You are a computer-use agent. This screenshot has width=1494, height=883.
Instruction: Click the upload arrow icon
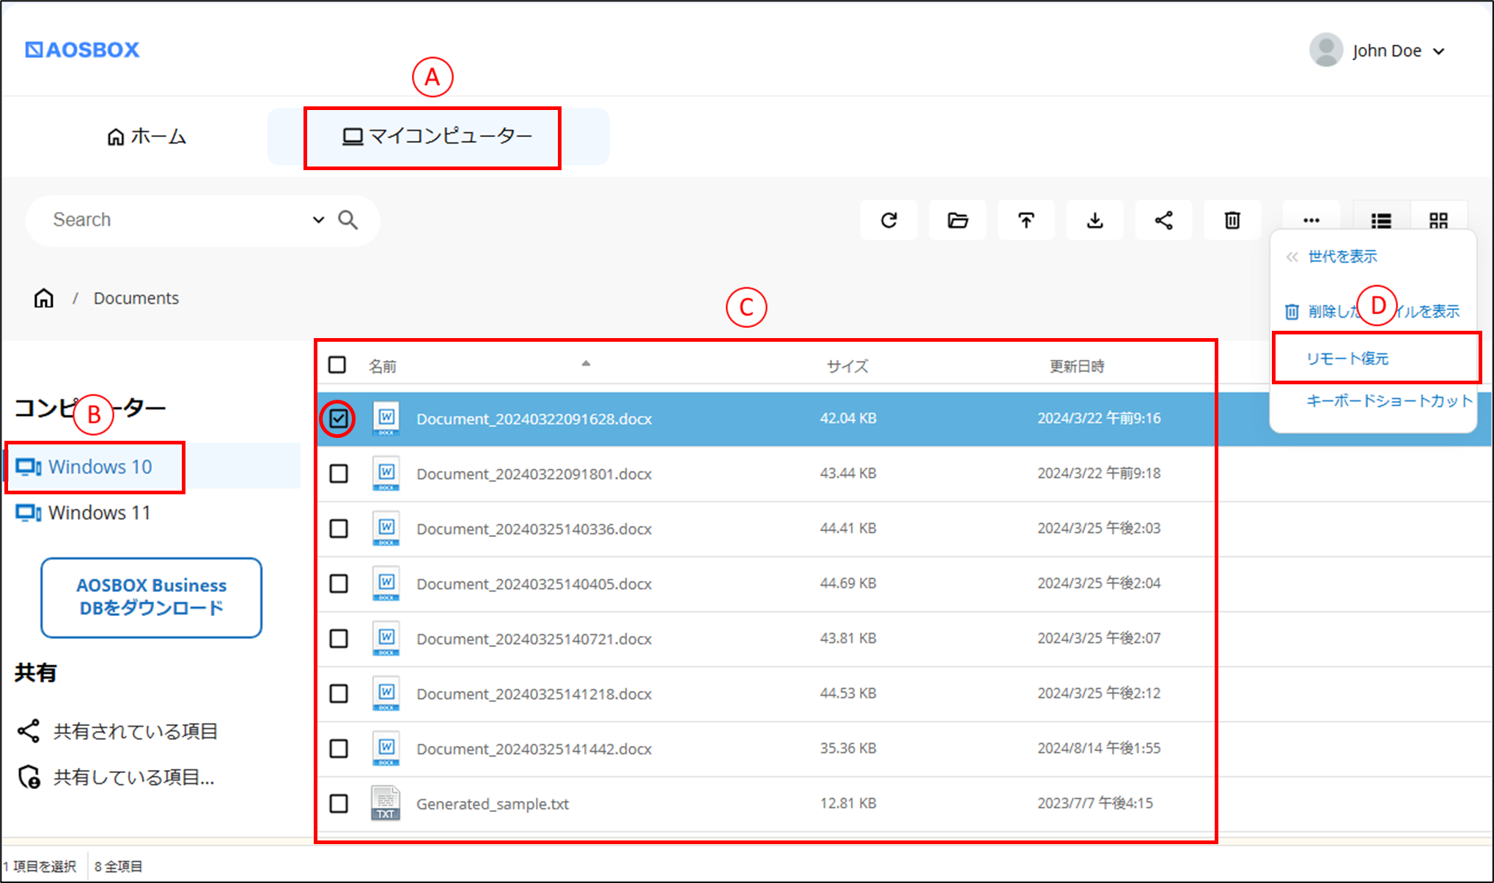[x=1026, y=220]
